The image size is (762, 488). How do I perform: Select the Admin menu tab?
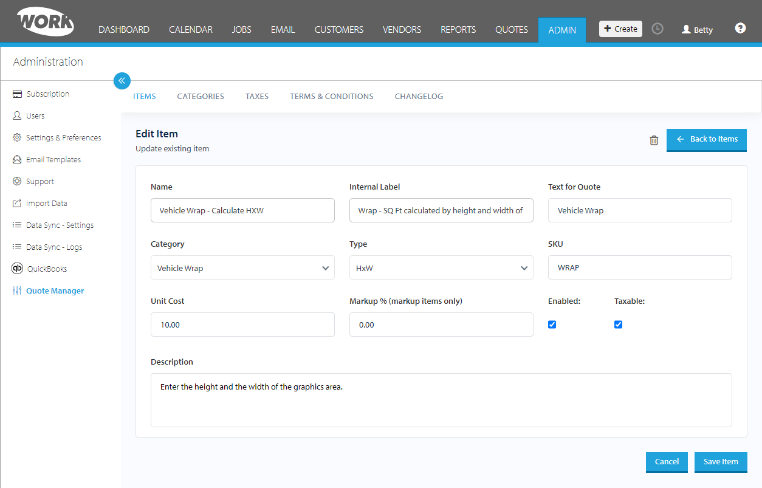pos(562,30)
